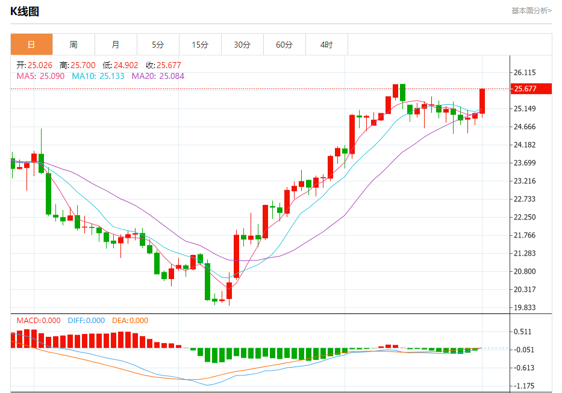562x393 pixels.
Task: Click the 24.182 price axis label
Action: click(x=525, y=145)
